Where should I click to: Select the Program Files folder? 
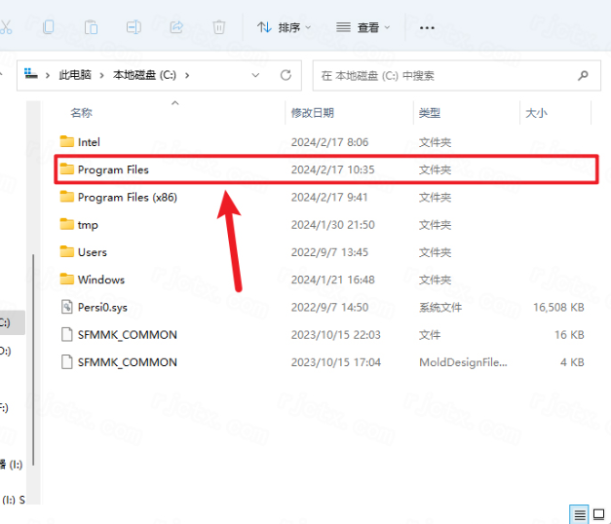[113, 169]
